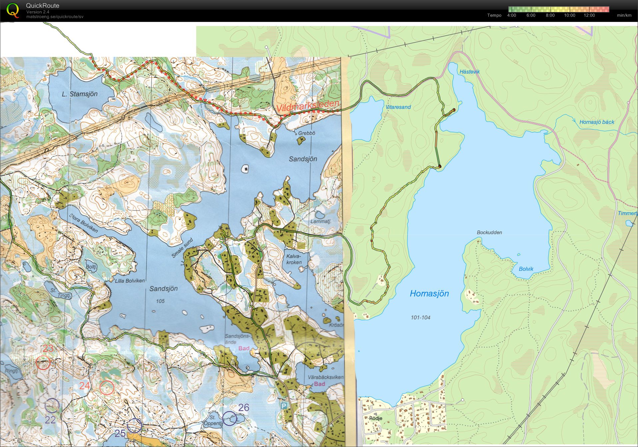Screen dimensions: 638x447
Task: Click the Sandsjön label near Grebbö
Action: click(x=303, y=159)
